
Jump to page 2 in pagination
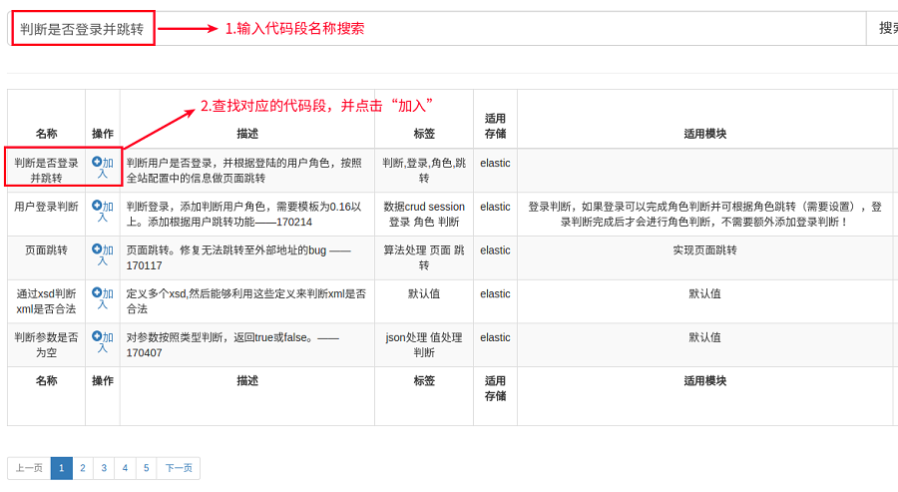[x=83, y=468]
